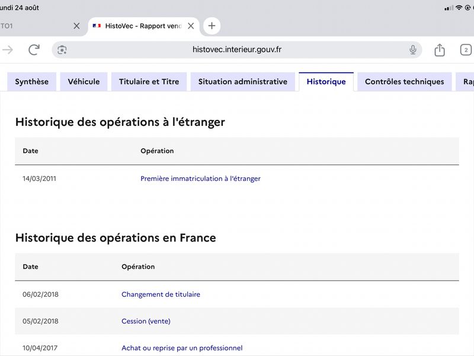This screenshot has width=474, height=356.
Task: Select the date 14/03/2011
Action: point(39,179)
